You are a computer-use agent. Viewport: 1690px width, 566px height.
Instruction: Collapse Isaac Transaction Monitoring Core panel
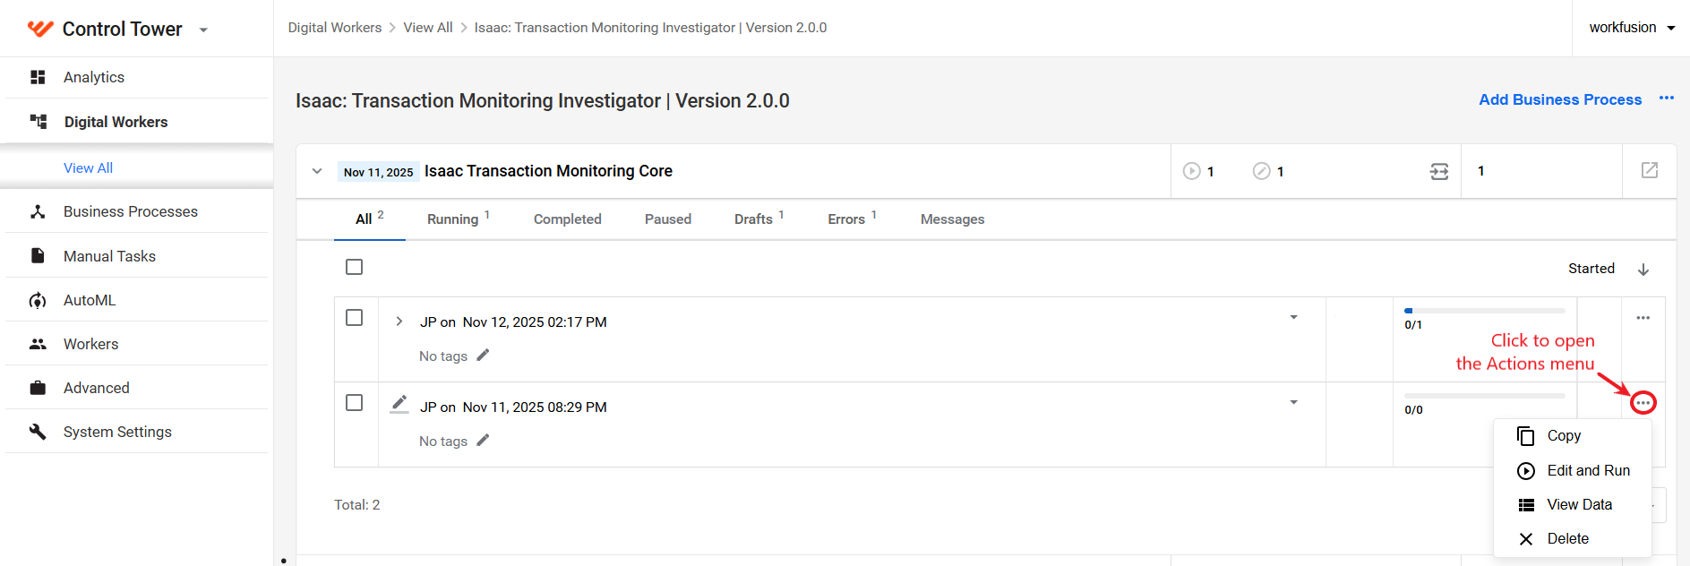pos(317,171)
